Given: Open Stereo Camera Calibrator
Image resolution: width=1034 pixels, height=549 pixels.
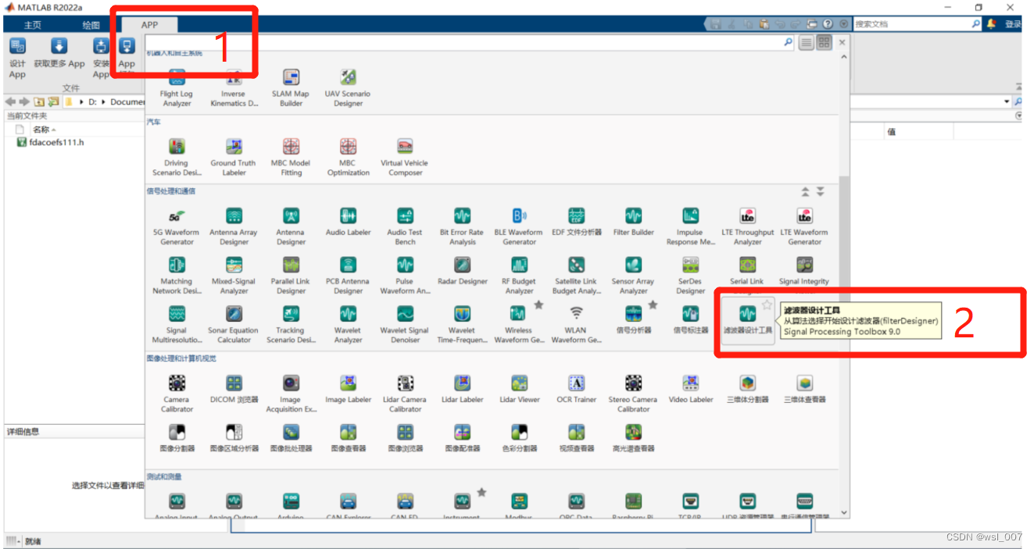Looking at the screenshot, I should point(633,394).
